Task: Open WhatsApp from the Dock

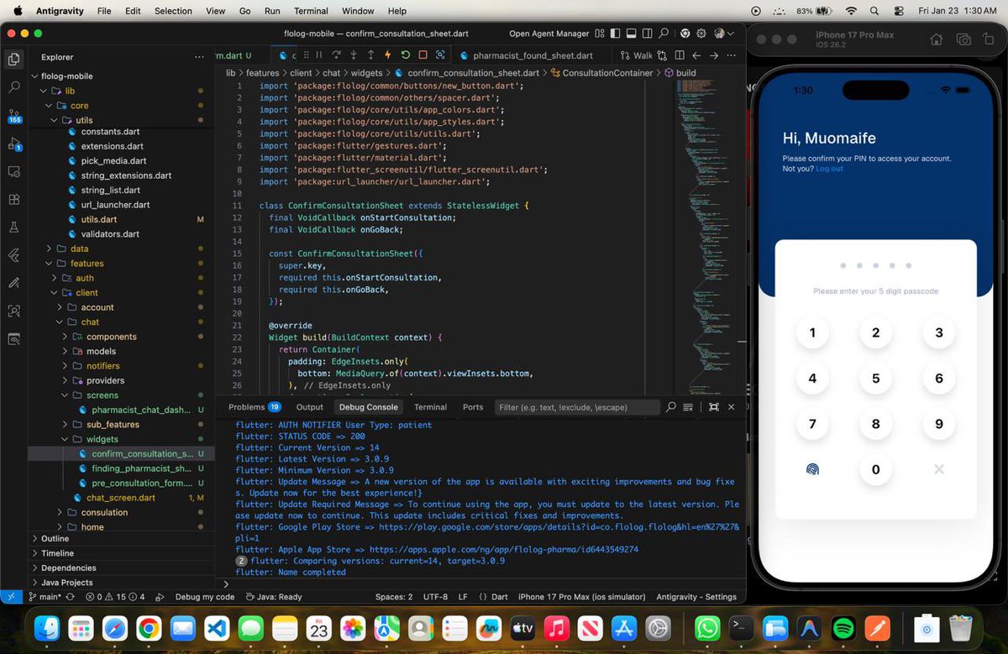Action: pos(708,626)
